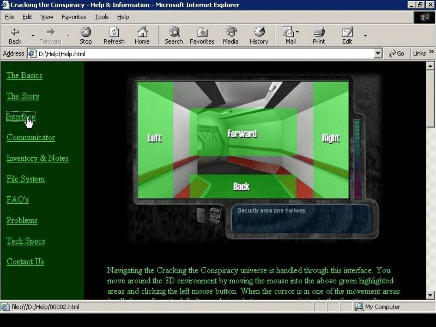Image resolution: width=436 pixels, height=327 pixels.
Task: Expand the Links toolbar chevron
Action: [x=431, y=52]
